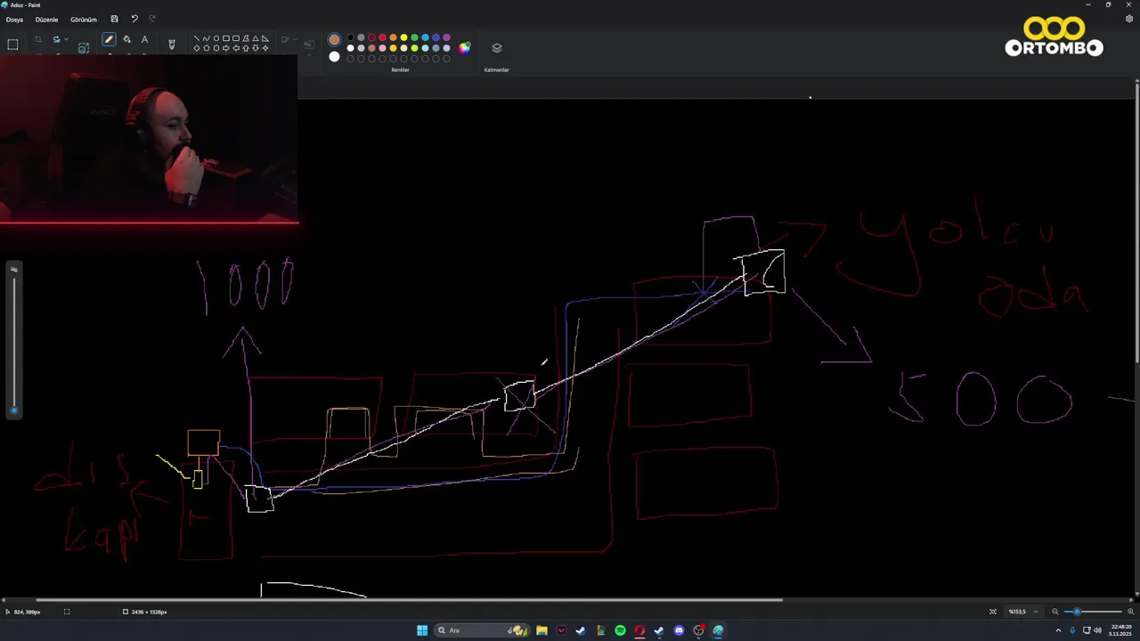Open Paint settings gear

pyautogui.click(x=1129, y=19)
